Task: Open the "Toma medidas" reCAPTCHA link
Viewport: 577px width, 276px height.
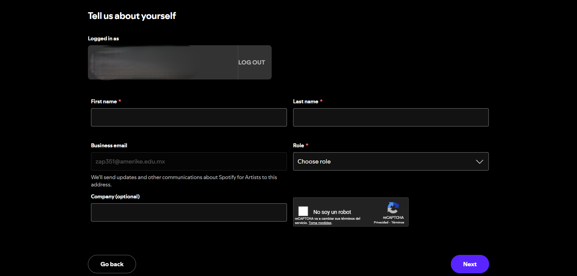Action: click(320, 223)
